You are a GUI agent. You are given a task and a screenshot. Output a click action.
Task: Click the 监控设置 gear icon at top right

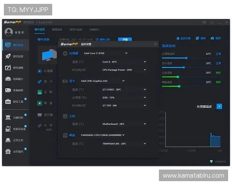178,39
